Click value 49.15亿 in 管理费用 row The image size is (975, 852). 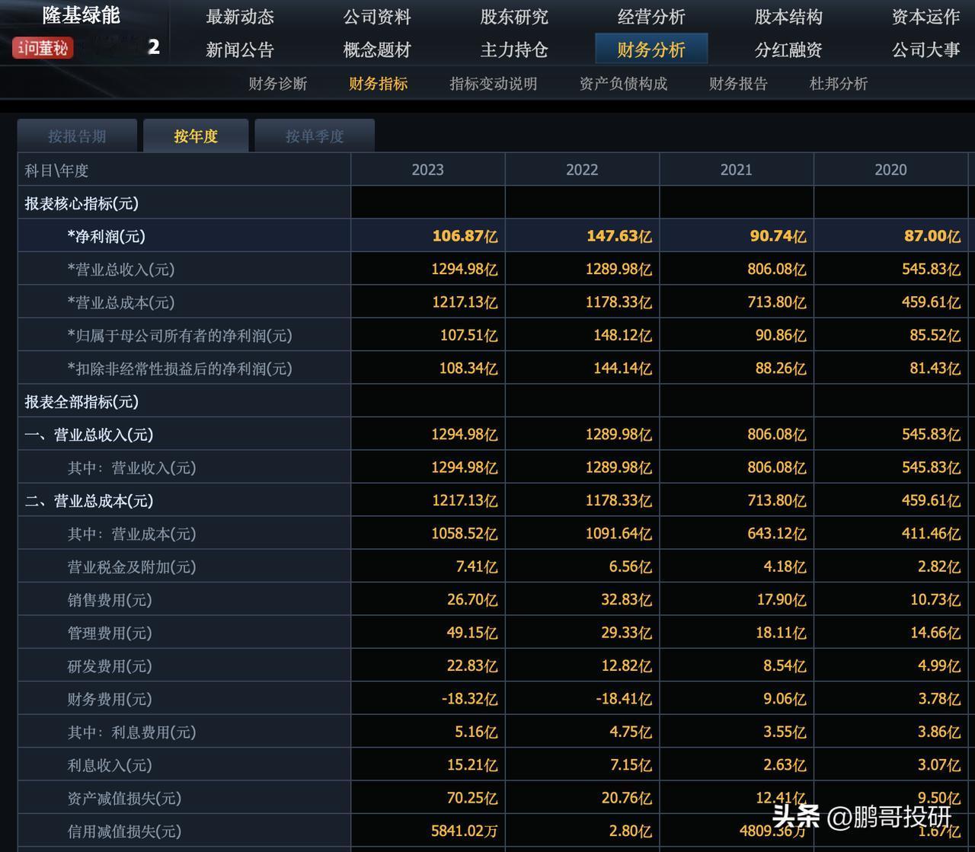coord(472,633)
